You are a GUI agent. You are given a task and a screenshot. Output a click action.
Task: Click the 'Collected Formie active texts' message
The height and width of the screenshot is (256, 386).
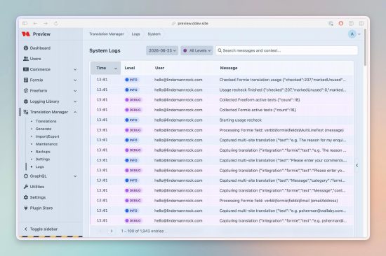(x=258, y=110)
